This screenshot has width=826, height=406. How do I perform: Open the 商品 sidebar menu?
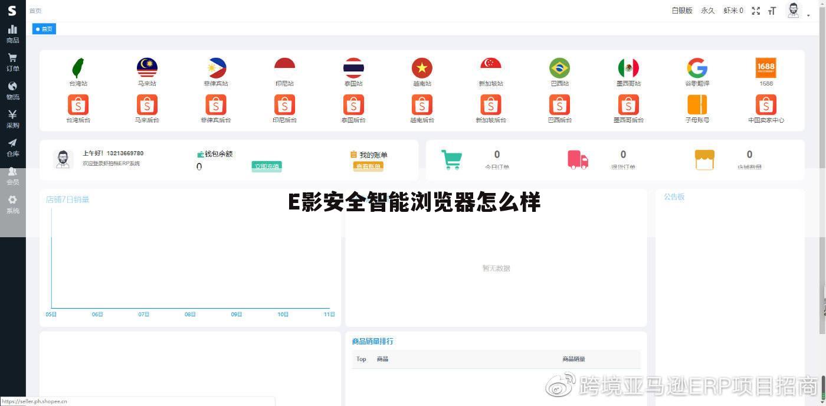[x=12, y=34]
